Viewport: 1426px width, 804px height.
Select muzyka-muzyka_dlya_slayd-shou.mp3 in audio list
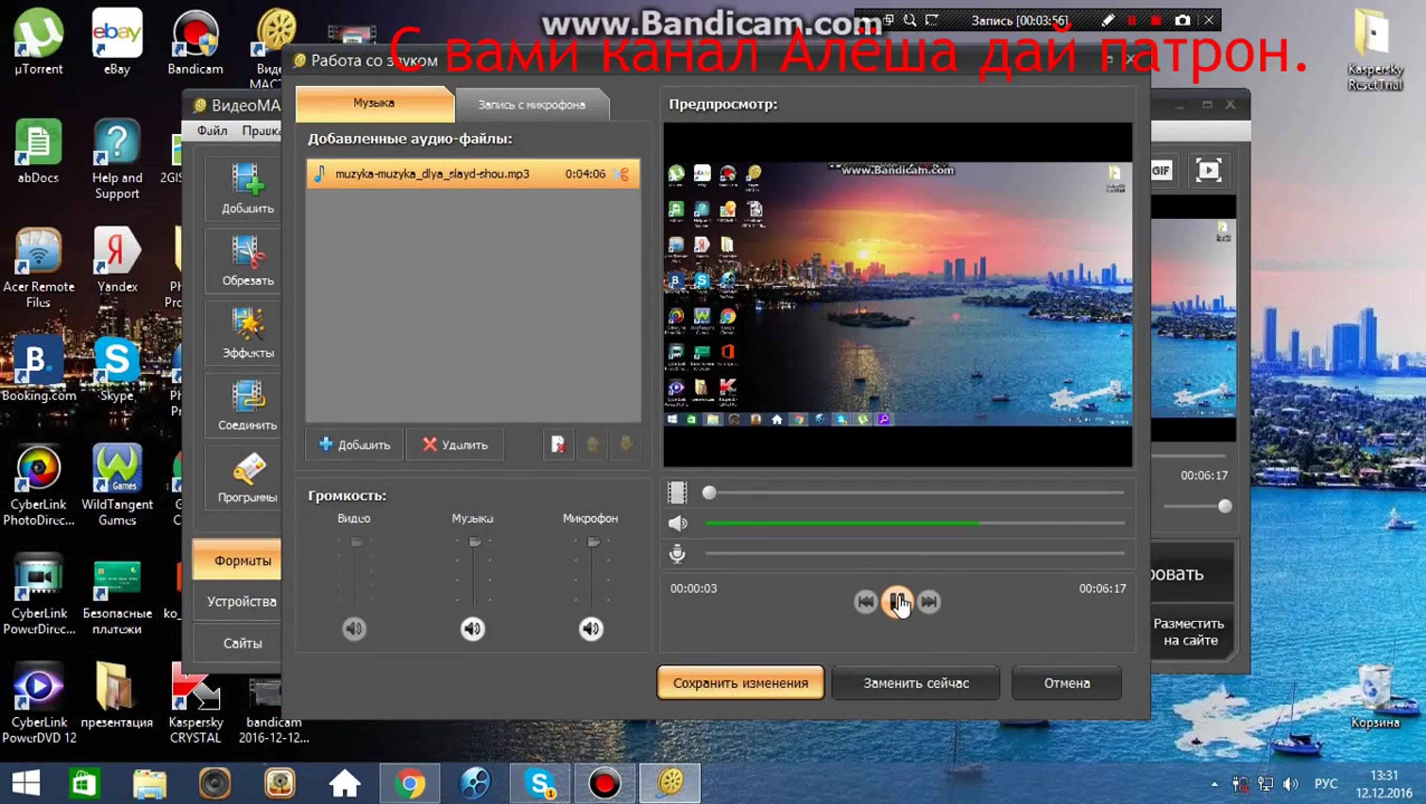pyautogui.click(x=473, y=174)
